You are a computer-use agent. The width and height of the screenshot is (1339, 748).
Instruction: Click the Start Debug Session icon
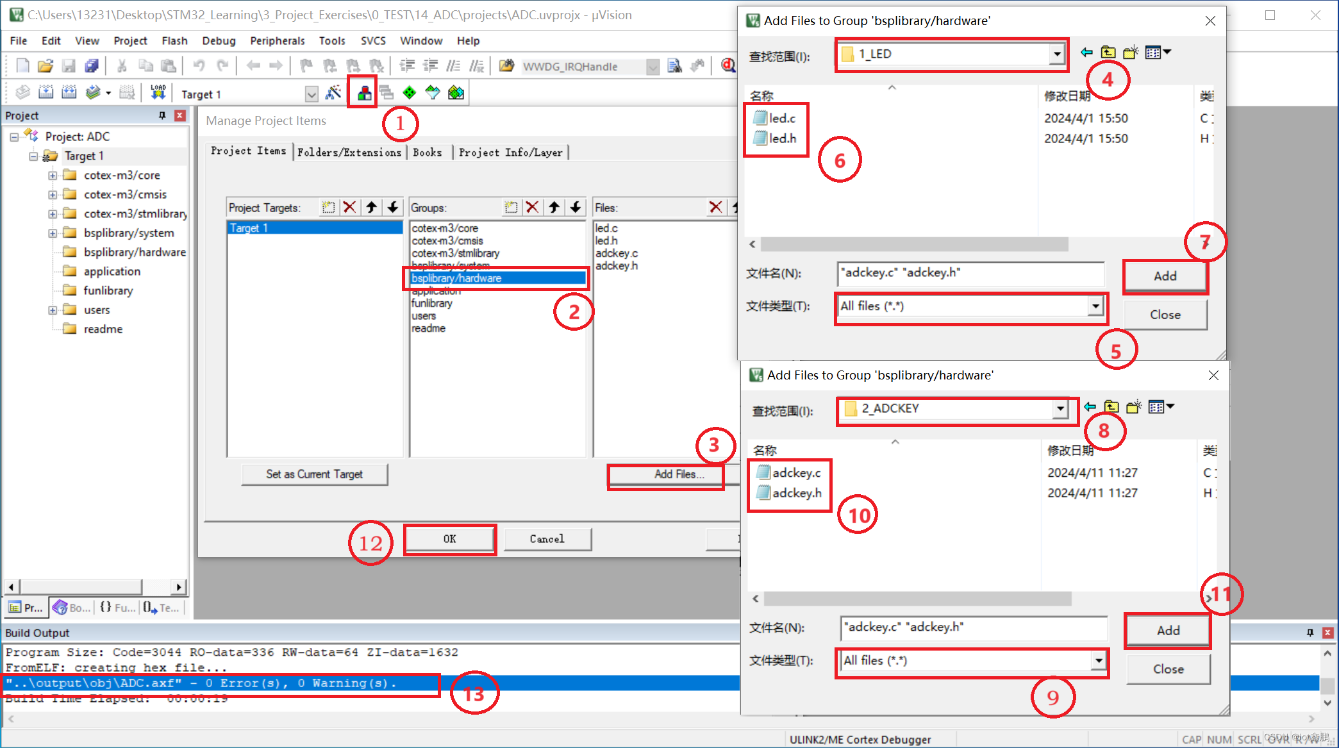728,66
